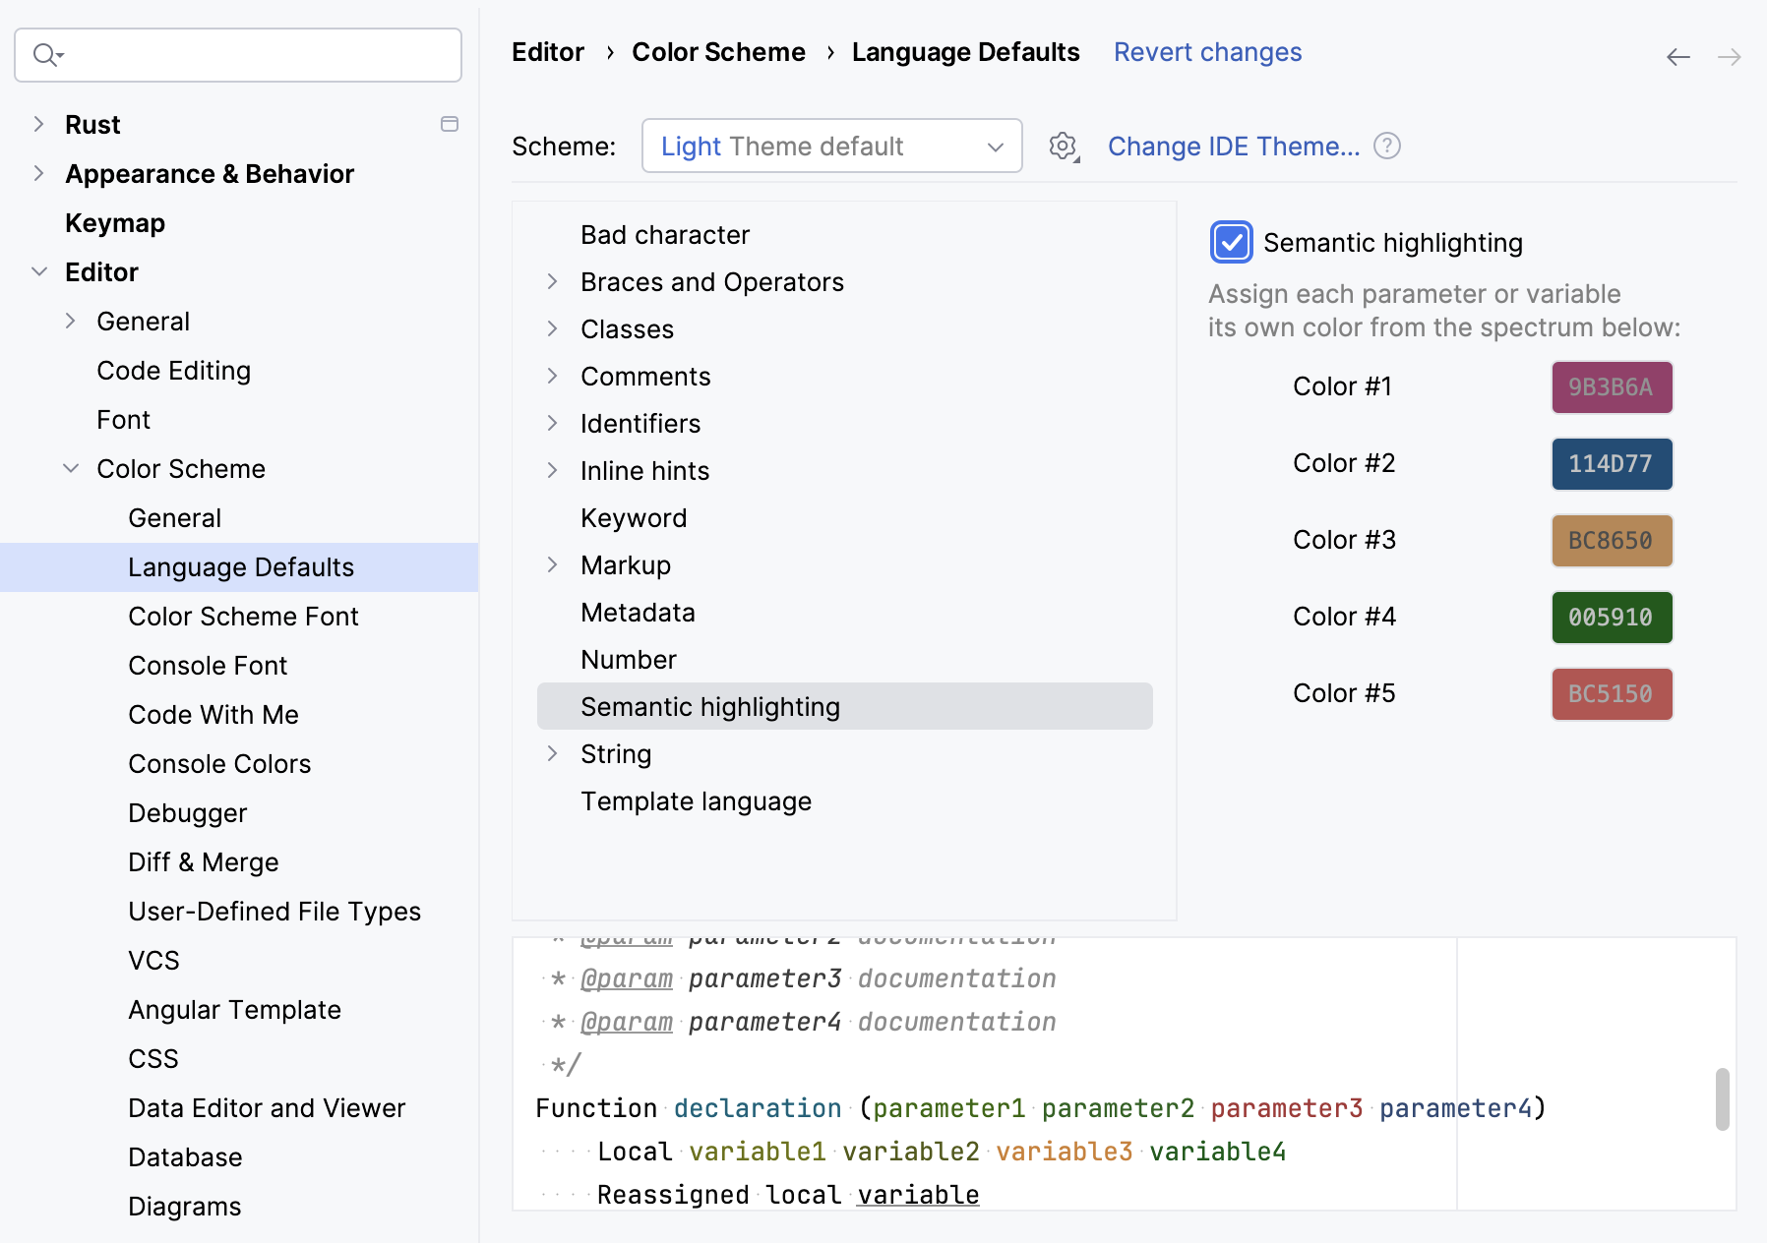Click the Color Scheme breadcrumb
The width and height of the screenshot is (1767, 1243).
[719, 52]
